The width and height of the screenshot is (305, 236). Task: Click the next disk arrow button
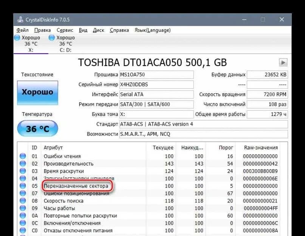point(283,63)
